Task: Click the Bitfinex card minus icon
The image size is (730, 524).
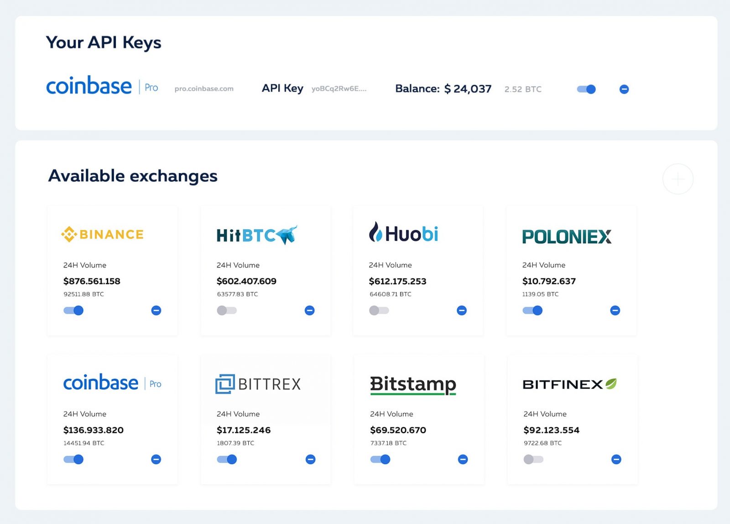Action: pos(616,459)
